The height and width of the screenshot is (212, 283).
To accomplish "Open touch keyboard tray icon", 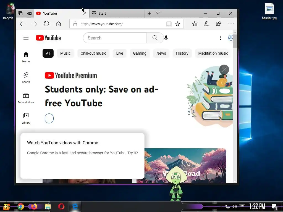I will click(242, 206).
